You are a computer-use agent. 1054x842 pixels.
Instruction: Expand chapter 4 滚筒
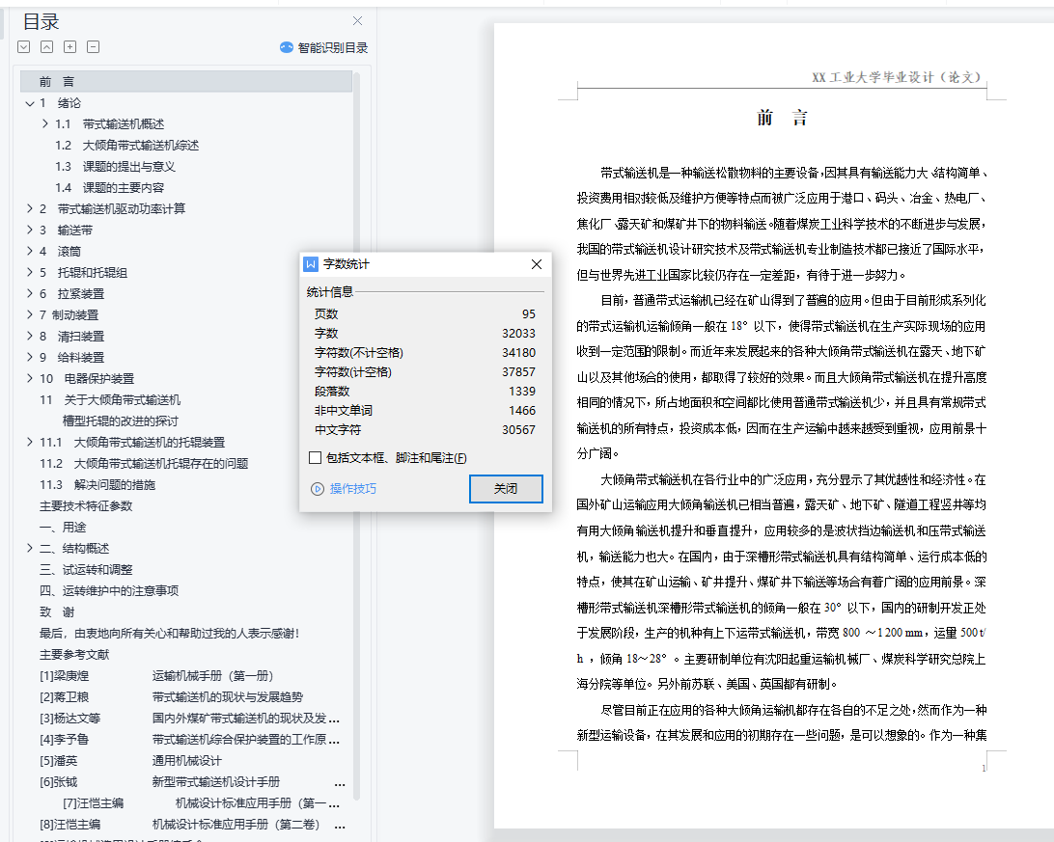tap(30, 251)
